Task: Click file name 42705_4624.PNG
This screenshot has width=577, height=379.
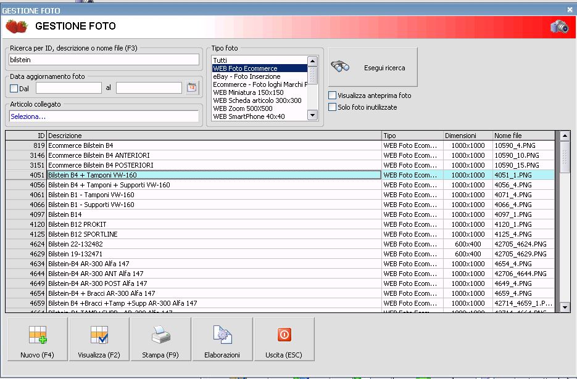Action: [520, 244]
